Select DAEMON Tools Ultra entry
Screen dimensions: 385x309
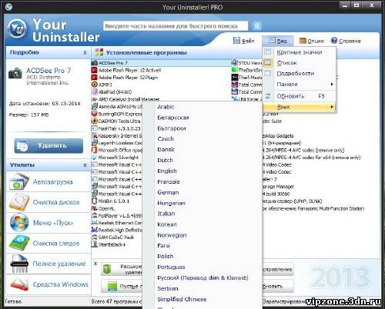[x=116, y=121]
